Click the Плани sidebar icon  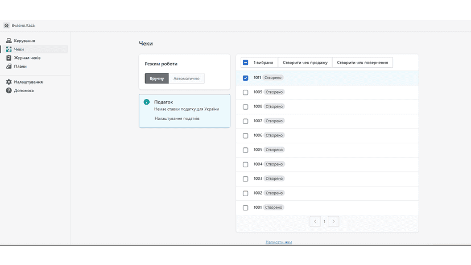click(9, 67)
